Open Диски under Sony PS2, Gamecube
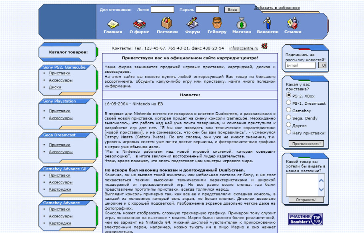Viewport: 364px width, 233px height. (55, 87)
